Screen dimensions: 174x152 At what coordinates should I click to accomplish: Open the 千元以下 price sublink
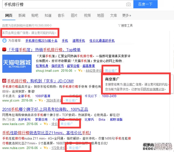coord(91,96)
